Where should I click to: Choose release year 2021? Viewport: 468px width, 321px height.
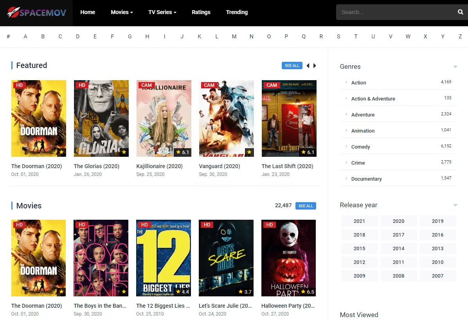pyautogui.click(x=359, y=221)
